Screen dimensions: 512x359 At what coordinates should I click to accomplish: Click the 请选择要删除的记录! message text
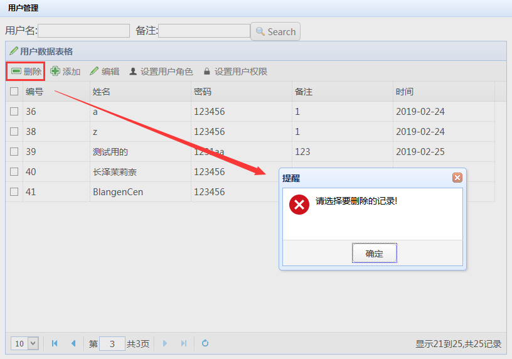[356, 201]
